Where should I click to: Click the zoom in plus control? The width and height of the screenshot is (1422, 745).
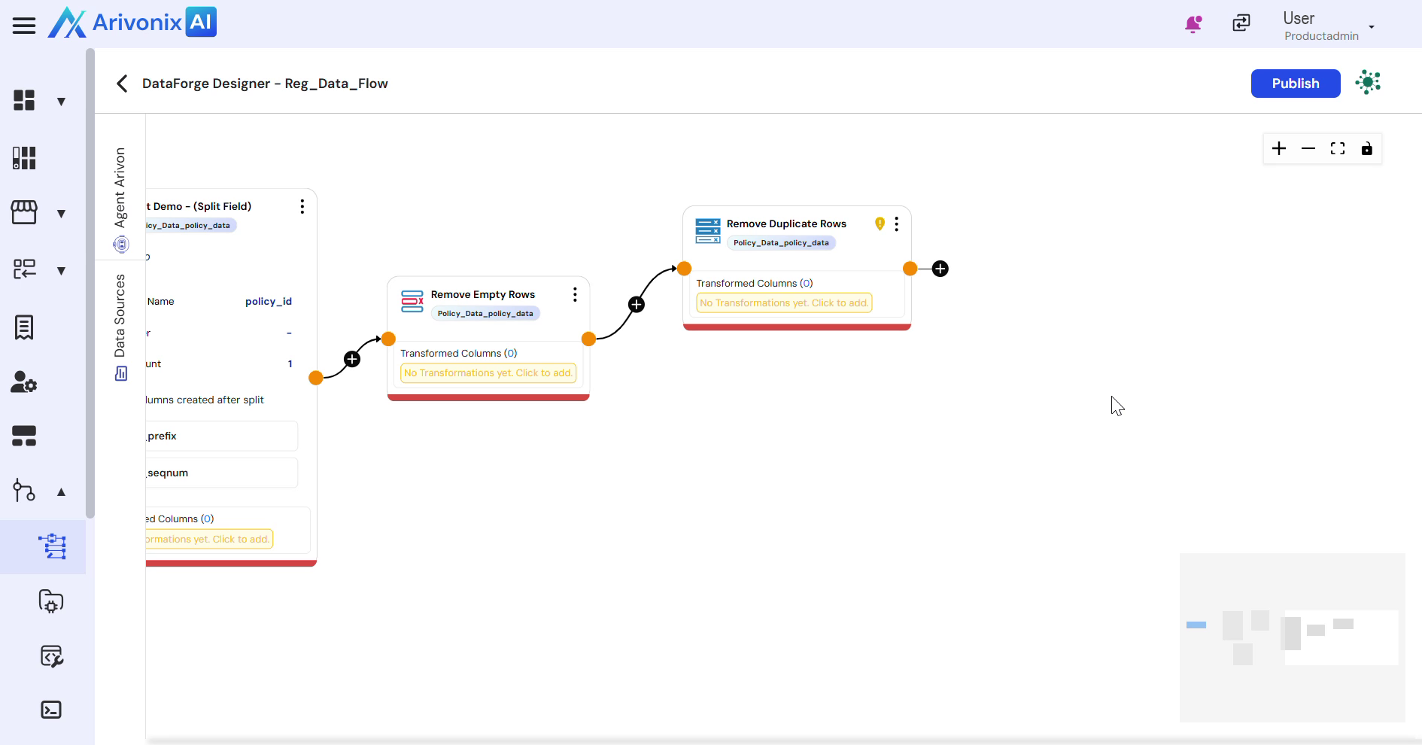(1278, 148)
